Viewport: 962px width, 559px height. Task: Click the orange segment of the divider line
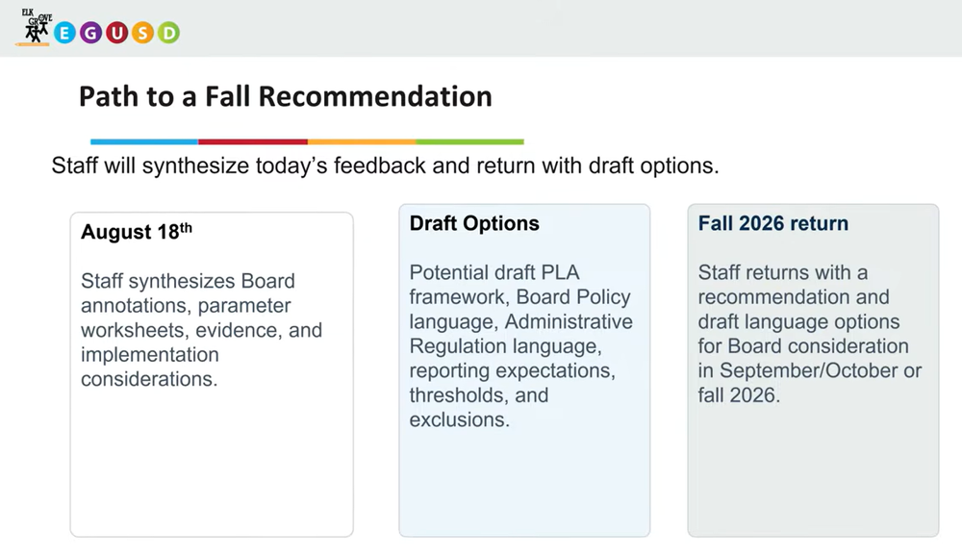tap(362, 141)
